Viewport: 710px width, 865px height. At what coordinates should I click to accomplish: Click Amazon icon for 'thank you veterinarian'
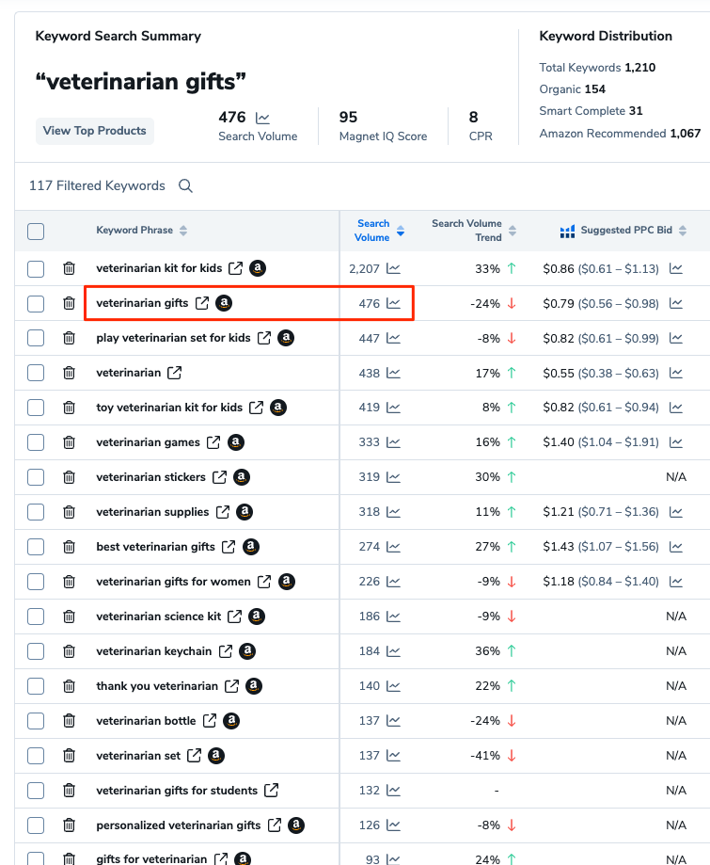tap(254, 686)
